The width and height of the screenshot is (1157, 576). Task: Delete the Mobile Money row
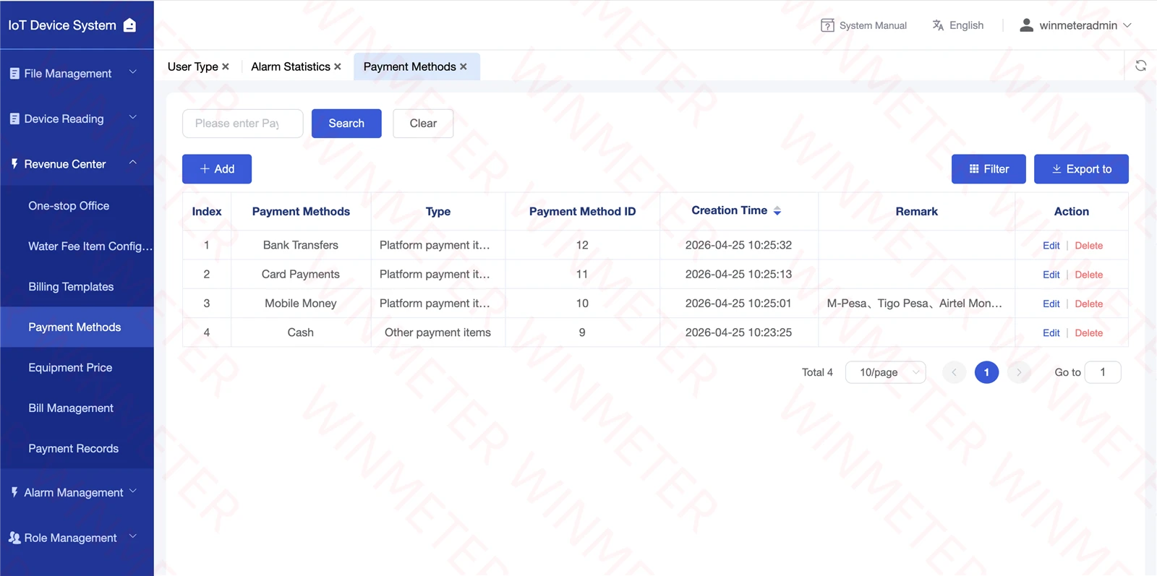[x=1088, y=304]
